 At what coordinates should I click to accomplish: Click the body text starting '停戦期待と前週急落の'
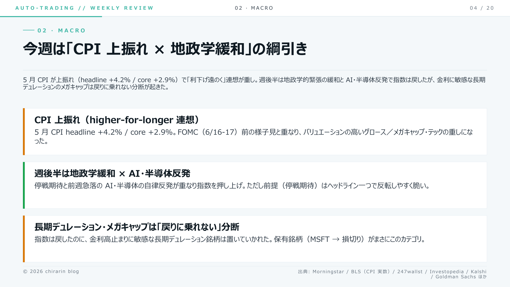(x=232, y=185)
